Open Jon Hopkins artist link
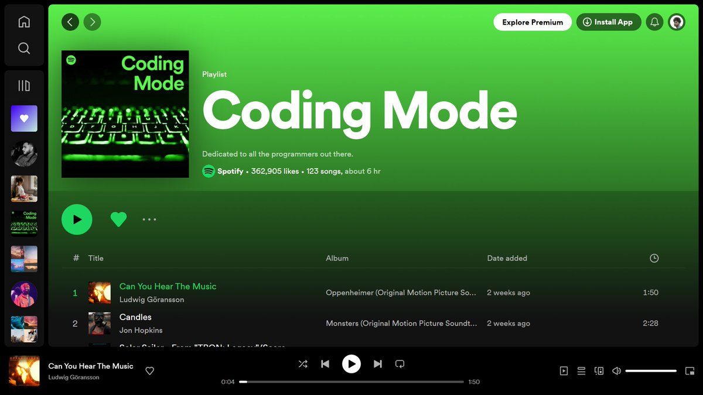 pos(141,331)
